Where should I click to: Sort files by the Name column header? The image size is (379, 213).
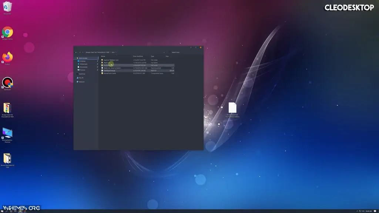click(104, 56)
